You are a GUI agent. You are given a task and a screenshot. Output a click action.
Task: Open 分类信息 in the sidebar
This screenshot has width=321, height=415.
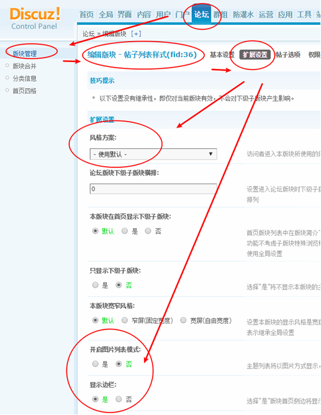(x=25, y=78)
